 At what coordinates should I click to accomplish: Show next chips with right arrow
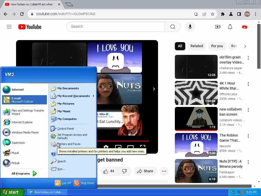pos(245,46)
